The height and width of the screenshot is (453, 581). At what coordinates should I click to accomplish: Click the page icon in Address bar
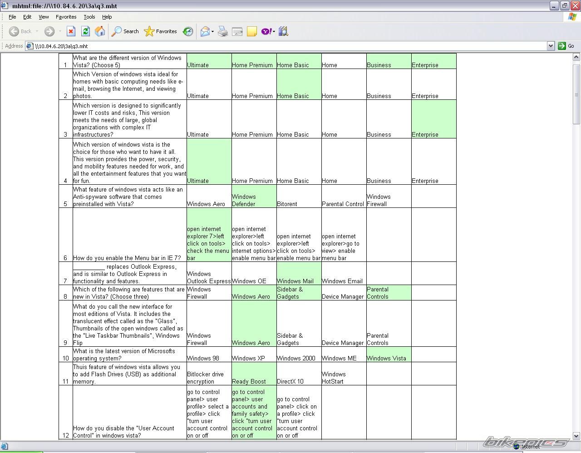pyautogui.click(x=30, y=46)
